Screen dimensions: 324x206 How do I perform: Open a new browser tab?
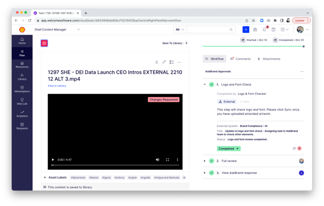coord(86,13)
